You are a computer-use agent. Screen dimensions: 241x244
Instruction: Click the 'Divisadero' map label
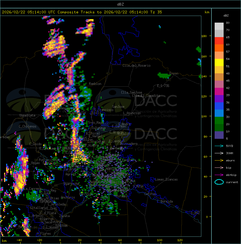129,144
